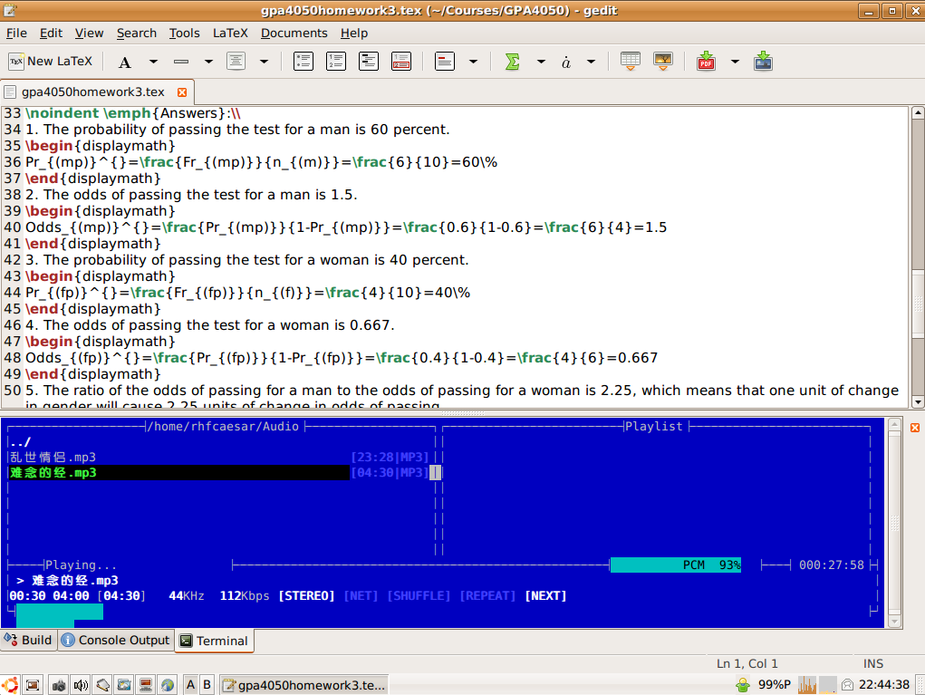The image size is (925, 695).
Task: Open the LaTeX menu
Action: pyautogui.click(x=230, y=33)
